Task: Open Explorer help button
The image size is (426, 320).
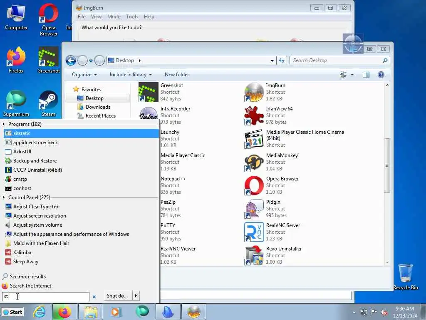Action: (x=381, y=75)
